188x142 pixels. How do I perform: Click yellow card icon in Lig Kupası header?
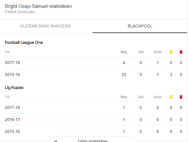(171, 97)
